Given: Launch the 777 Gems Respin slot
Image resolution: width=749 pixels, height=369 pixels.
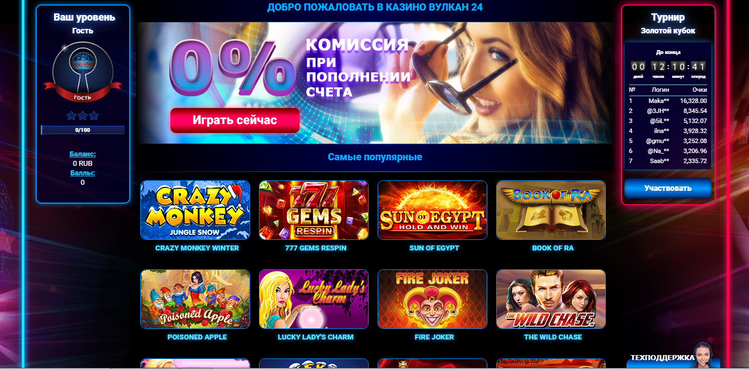Looking at the screenshot, I should click(x=314, y=210).
